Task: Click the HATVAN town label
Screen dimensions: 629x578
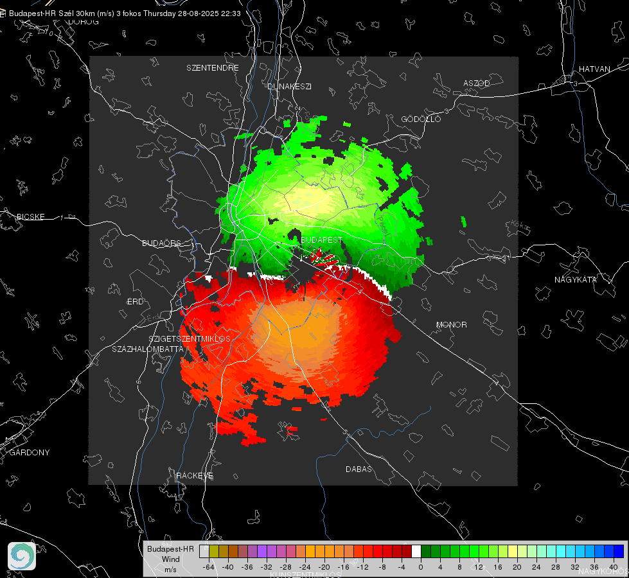Action: [594, 69]
